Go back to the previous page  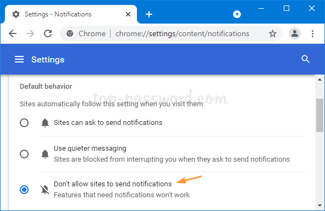coord(13,33)
